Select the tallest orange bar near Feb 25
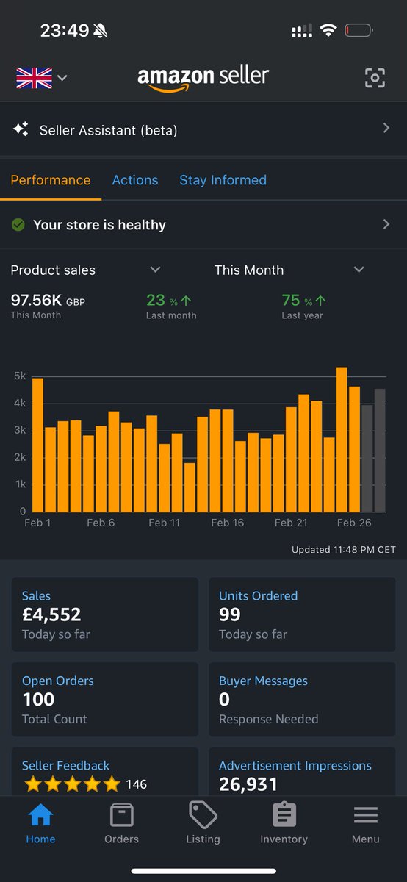The height and width of the screenshot is (882, 407). [342, 440]
